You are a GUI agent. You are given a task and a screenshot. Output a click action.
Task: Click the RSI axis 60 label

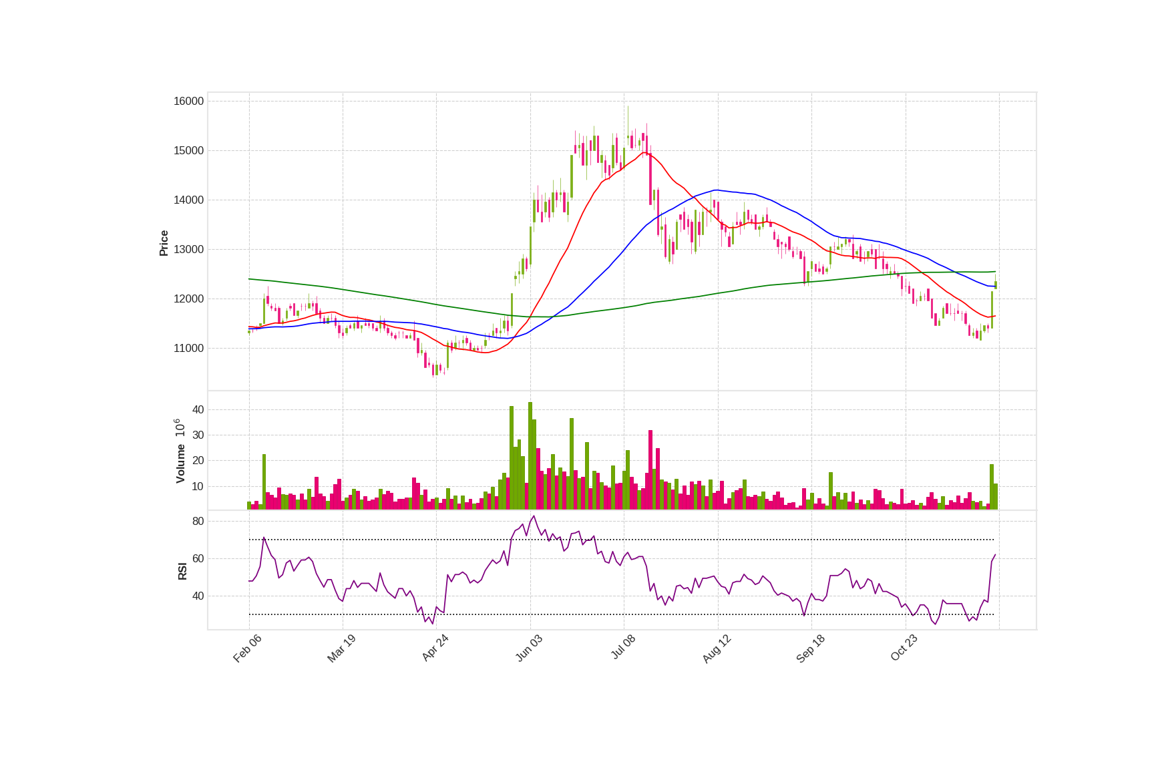point(198,559)
